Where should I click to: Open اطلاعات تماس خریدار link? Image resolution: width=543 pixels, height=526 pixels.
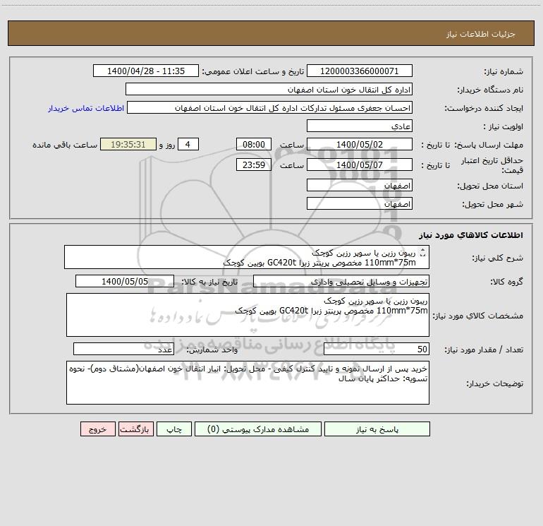click(86, 108)
